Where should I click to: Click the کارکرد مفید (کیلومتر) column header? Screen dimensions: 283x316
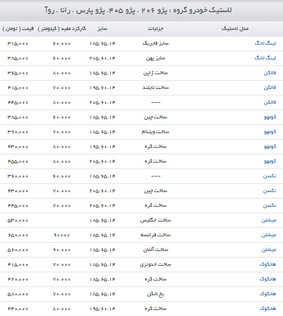pyautogui.click(x=62, y=29)
